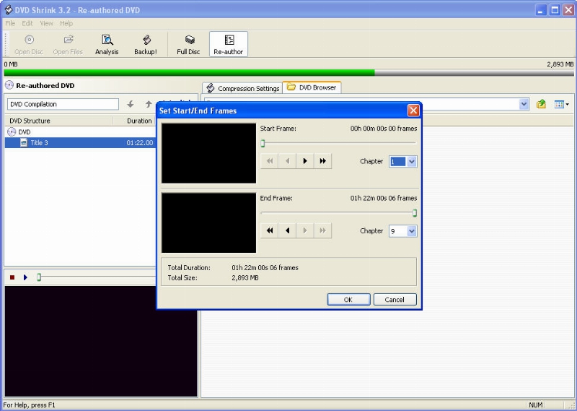Click the End Frame slider handle

415,213
